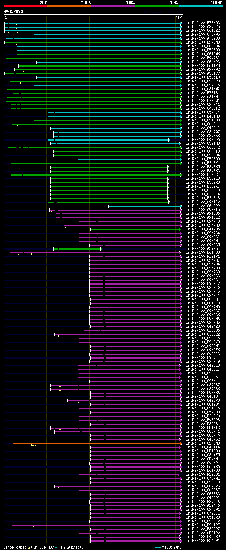
Task: Click the UniRef100_Q42042 label
Action: 203,128
